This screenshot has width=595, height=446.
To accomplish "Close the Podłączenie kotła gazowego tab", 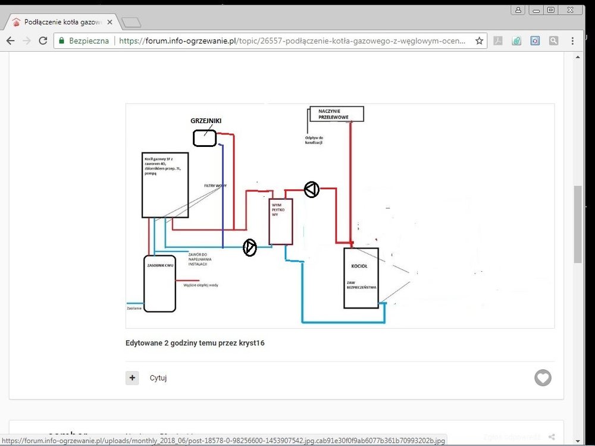I will [109, 22].
